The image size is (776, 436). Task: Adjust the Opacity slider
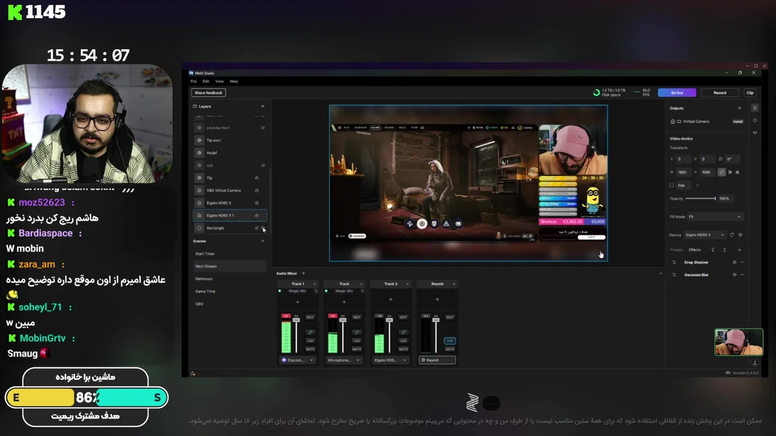point(700,199)
